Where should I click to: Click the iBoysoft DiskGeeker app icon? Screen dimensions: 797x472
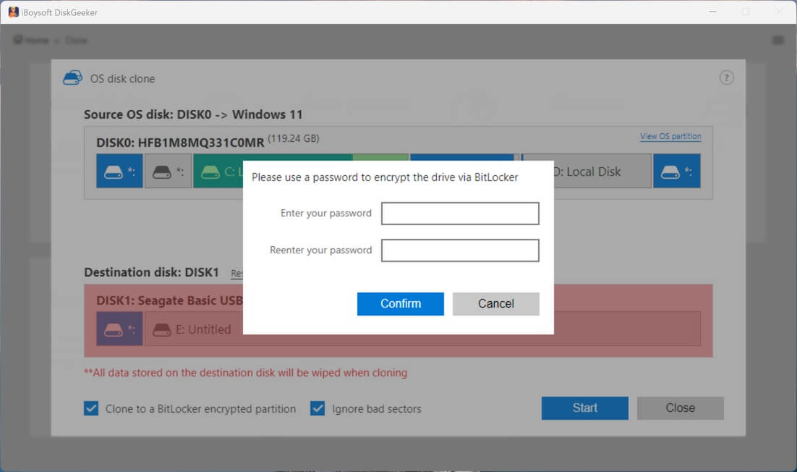13,12
